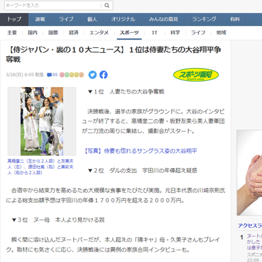Image resolution: width=262 pixels, height=262 pixels.
Task: Focus the keyword search input field
Action: [53, 5]
